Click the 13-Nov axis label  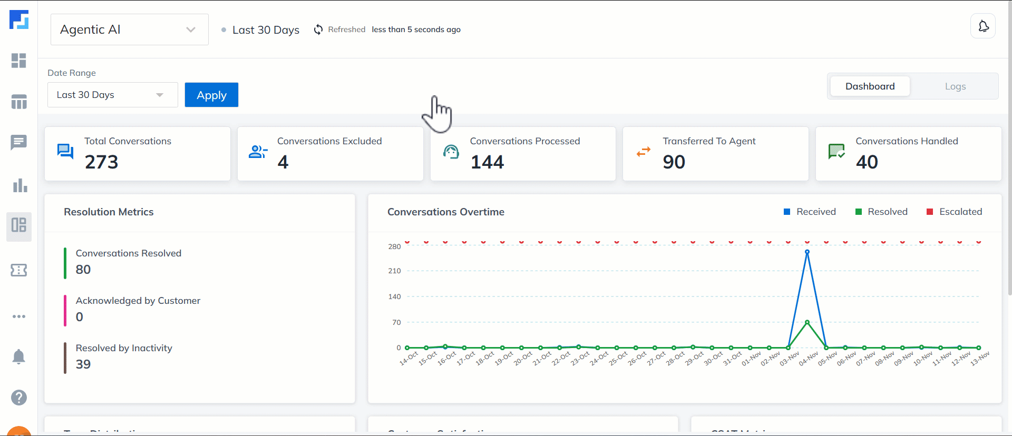point(980,359)
